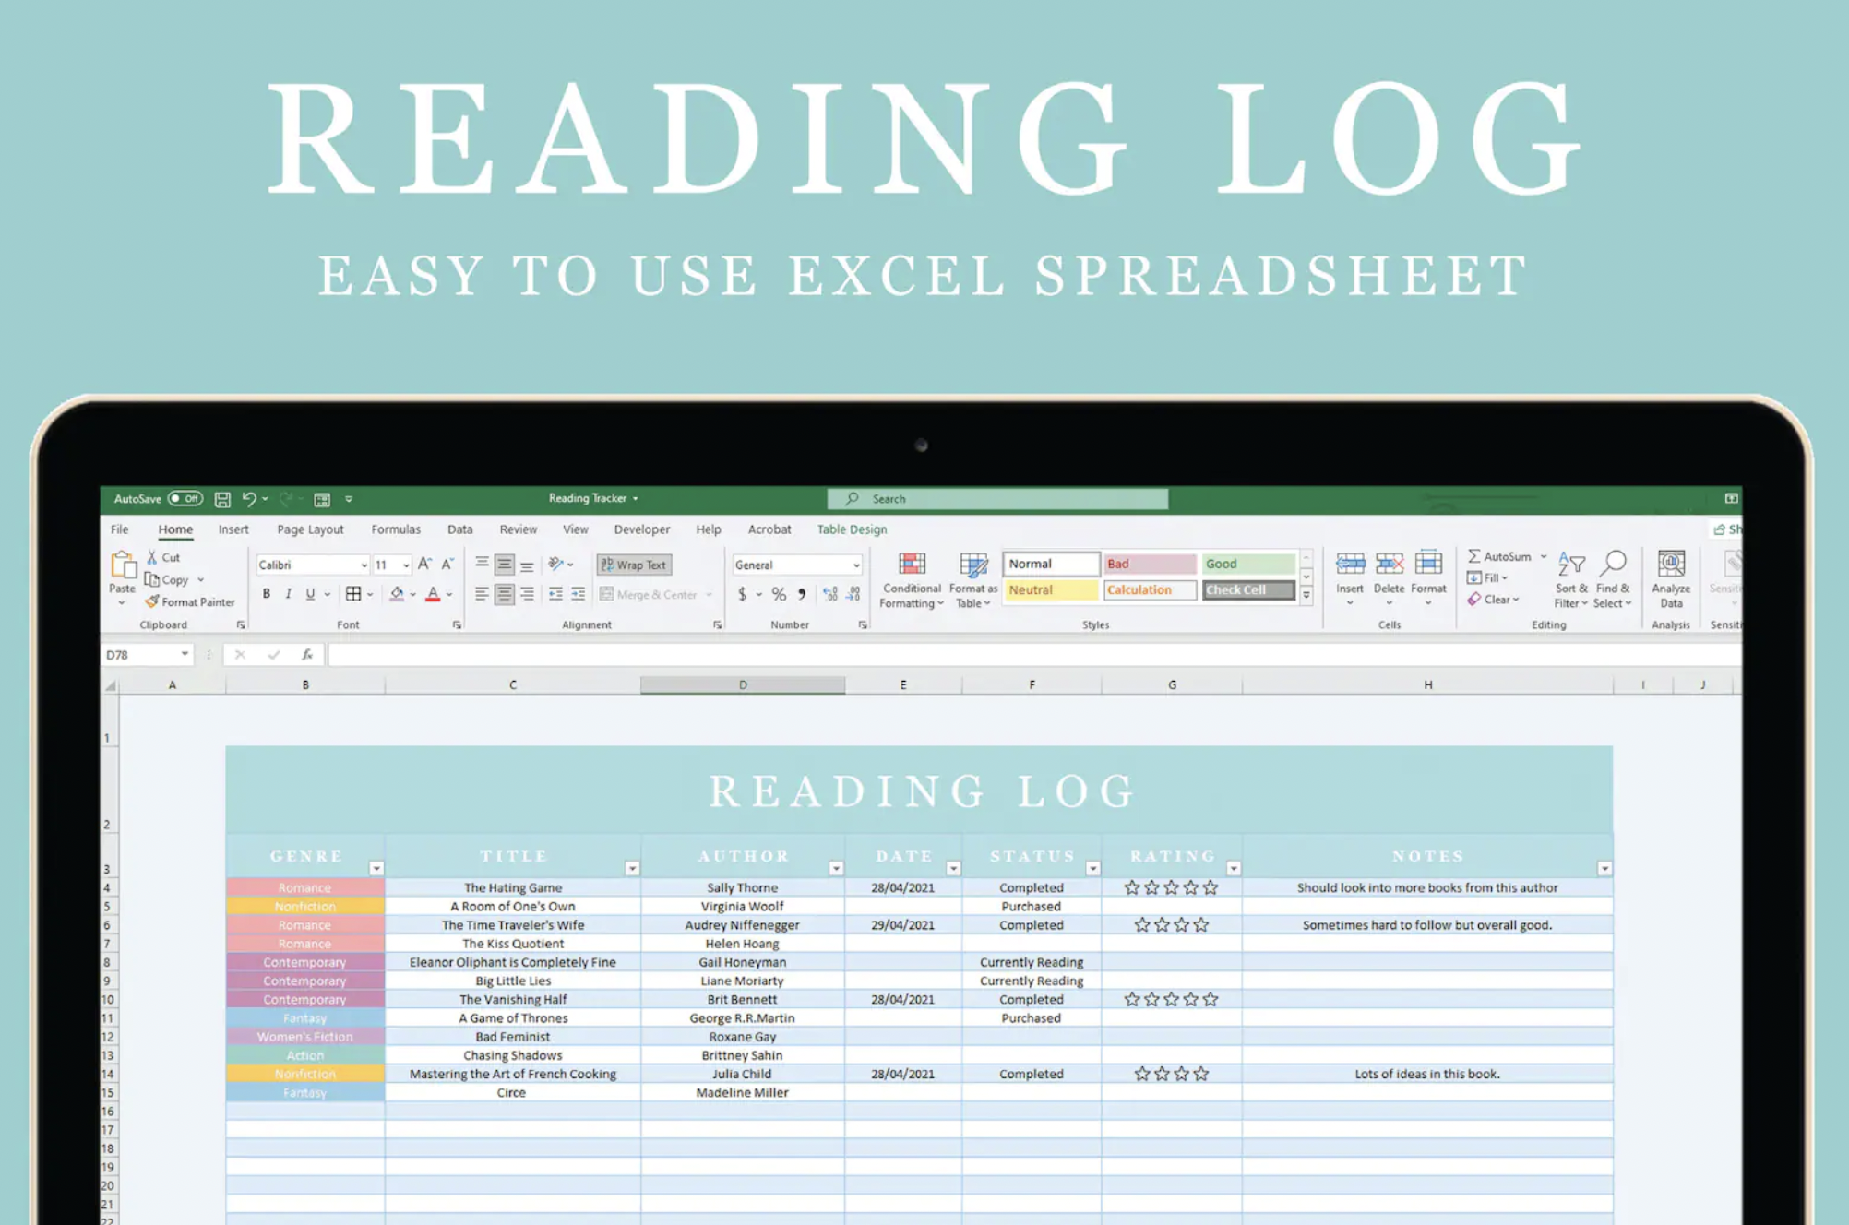Click the Undo button

tap(247, 498)
